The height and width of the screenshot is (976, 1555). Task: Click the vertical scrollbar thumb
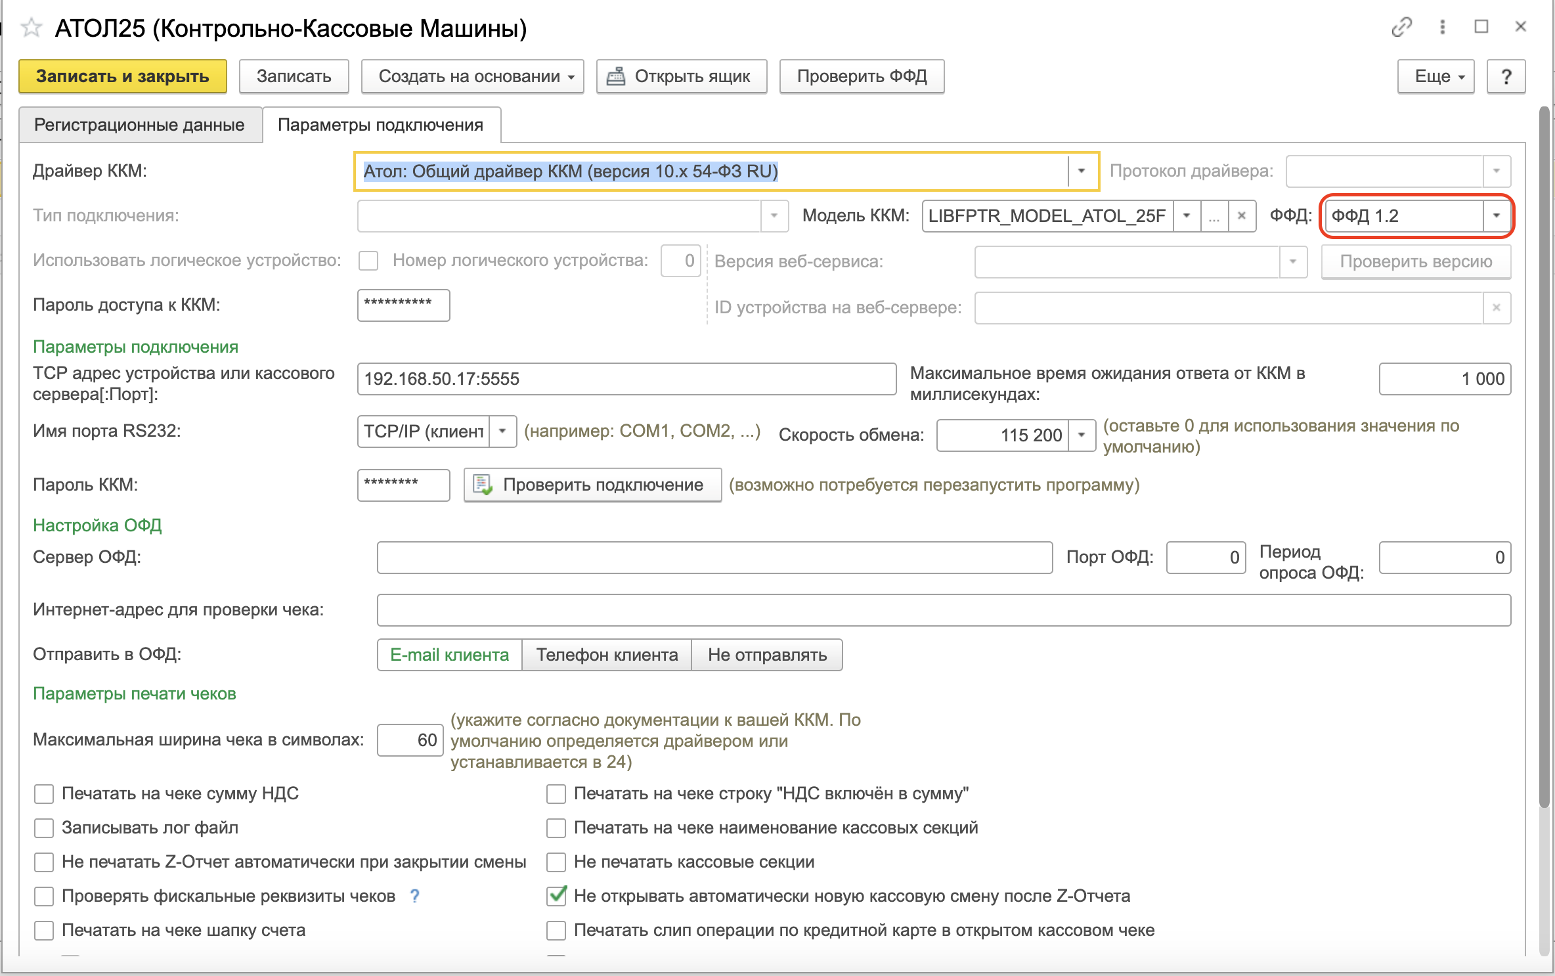tap(1545, 456)
